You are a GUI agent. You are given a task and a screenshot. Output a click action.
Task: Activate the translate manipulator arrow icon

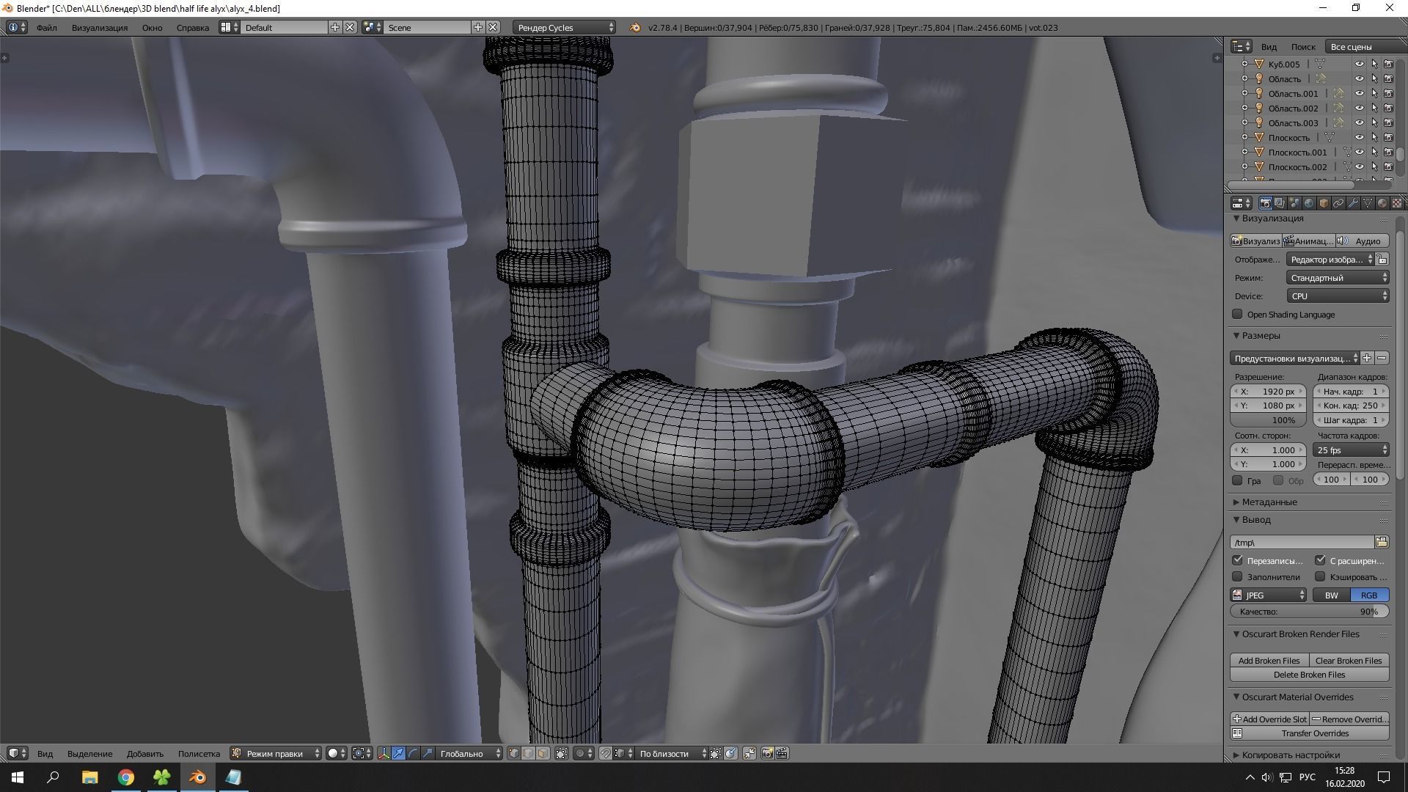(398, 753)
